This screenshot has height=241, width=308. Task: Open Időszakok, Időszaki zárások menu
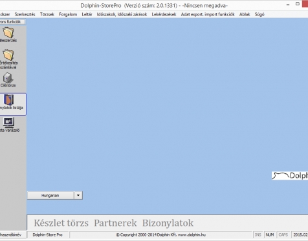pyautogui.click(x=122, y=14)
